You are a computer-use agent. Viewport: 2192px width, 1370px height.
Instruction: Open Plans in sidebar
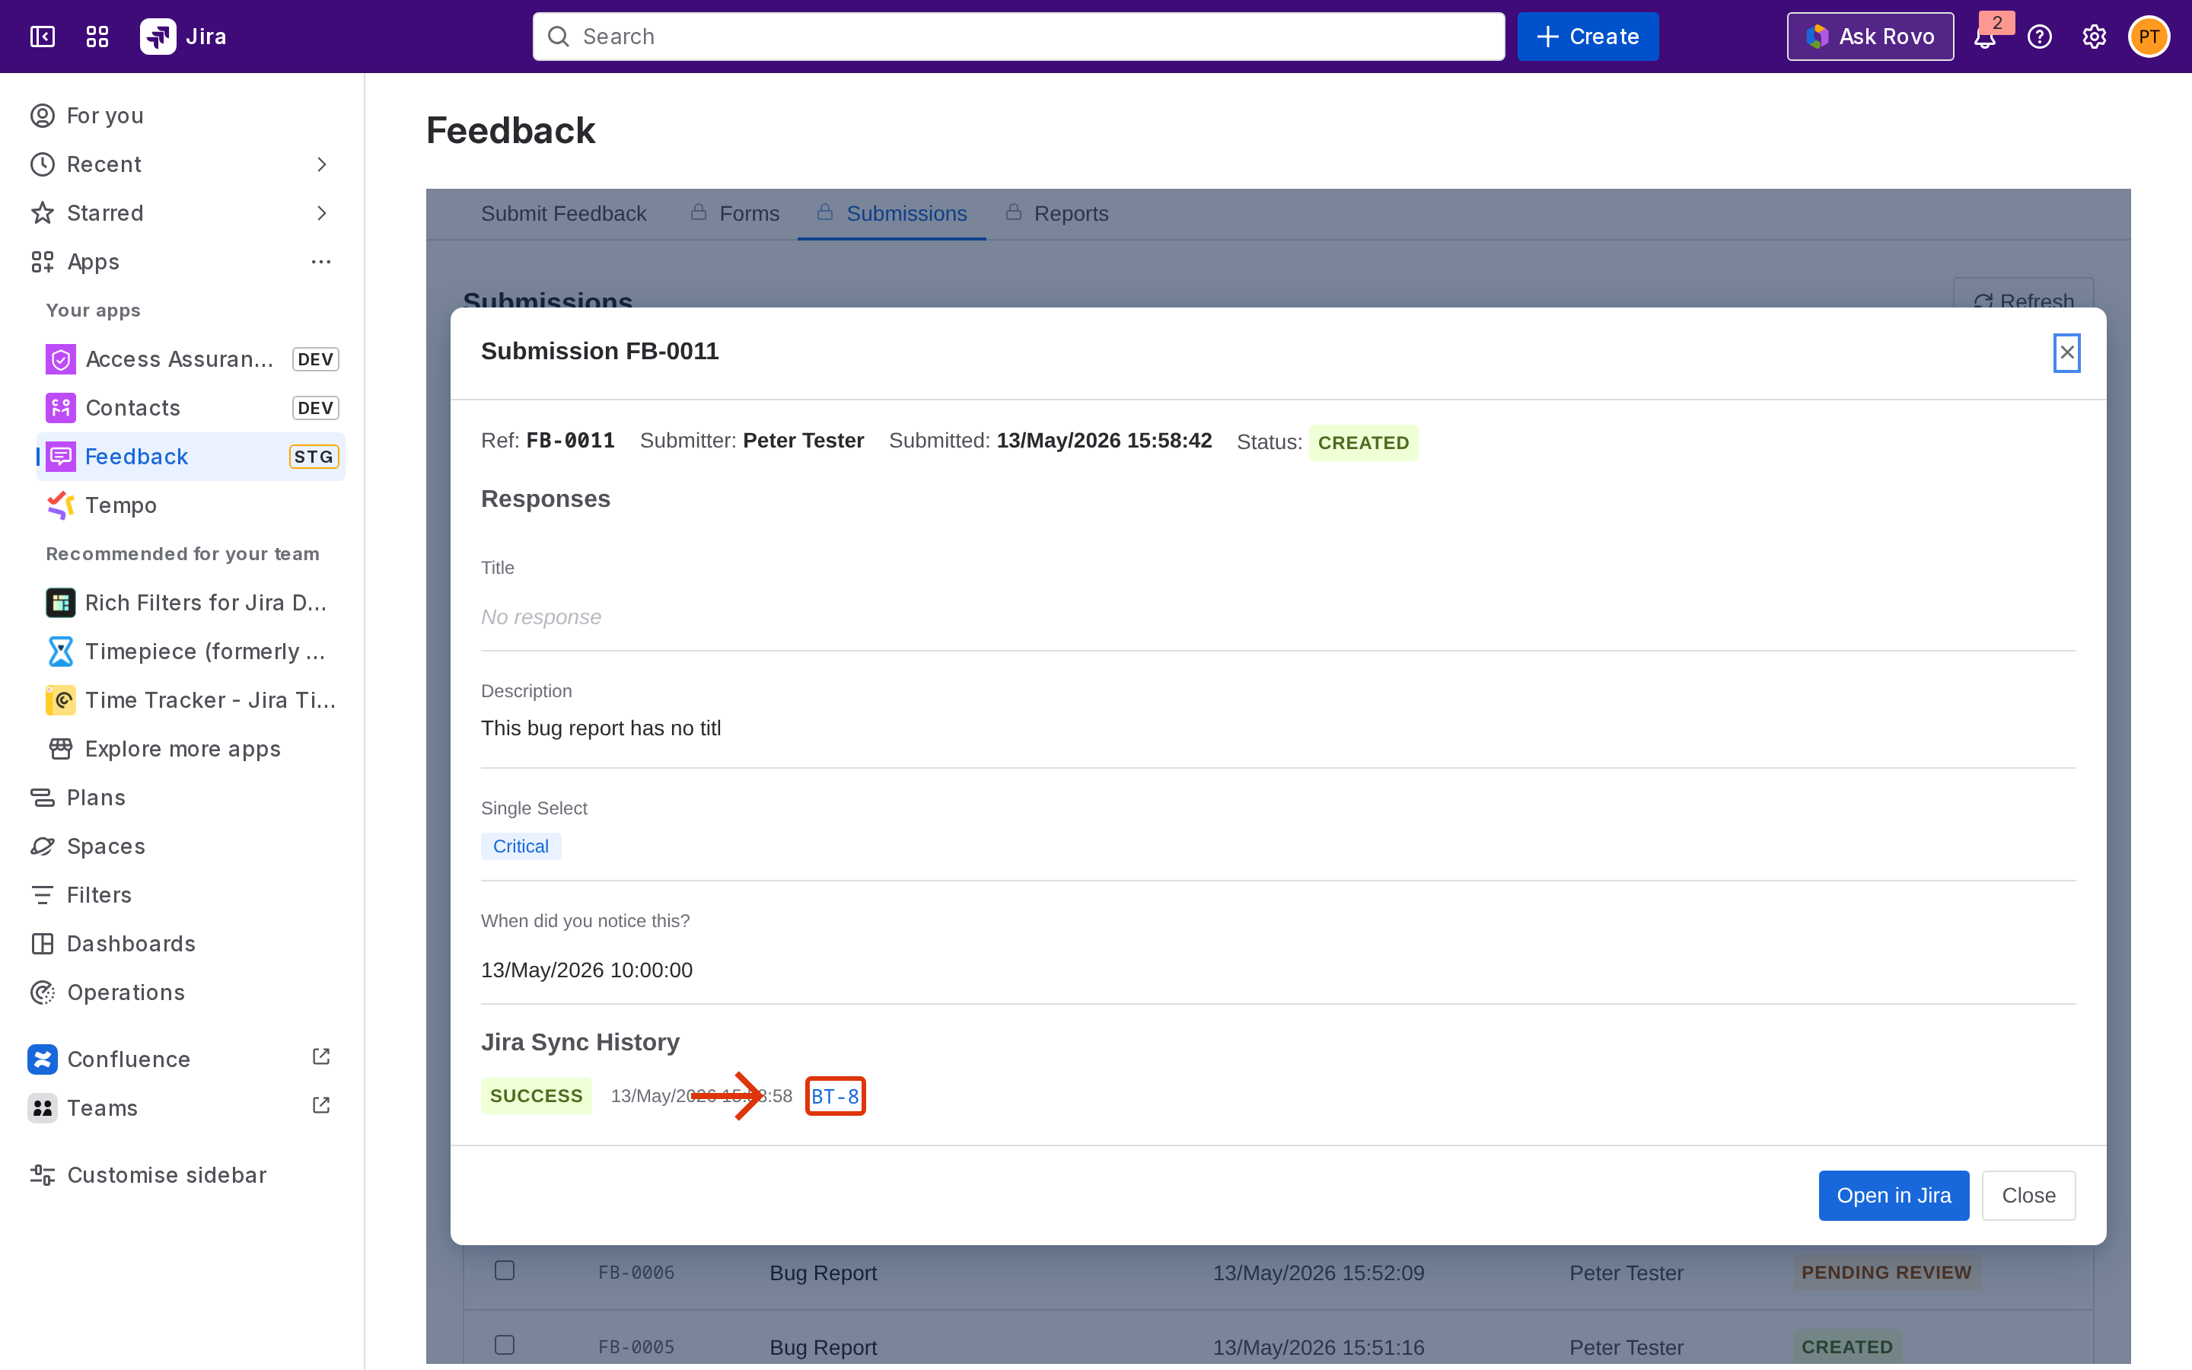181,798
